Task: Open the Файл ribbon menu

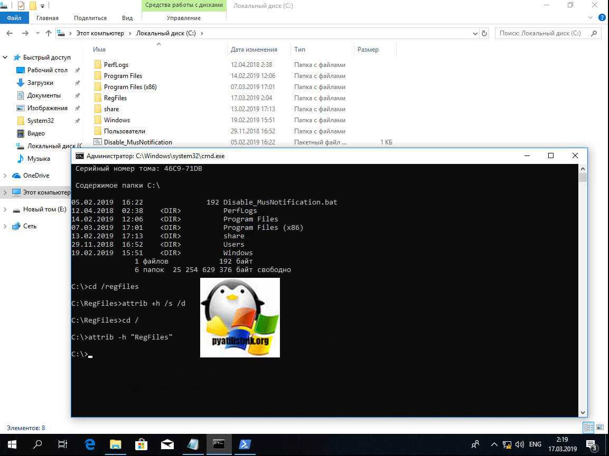Action: point(14,18)
